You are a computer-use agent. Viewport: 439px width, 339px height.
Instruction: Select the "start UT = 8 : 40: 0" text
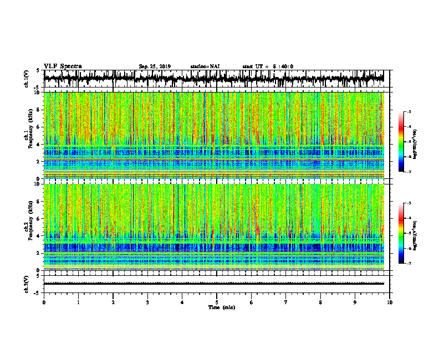click(268, 66)
